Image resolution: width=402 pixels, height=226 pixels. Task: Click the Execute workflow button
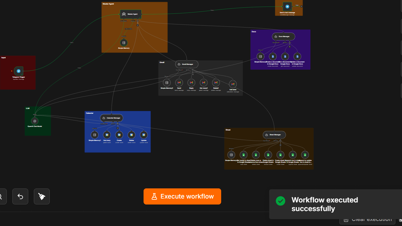pyautogui.click(x=182, y=196)
